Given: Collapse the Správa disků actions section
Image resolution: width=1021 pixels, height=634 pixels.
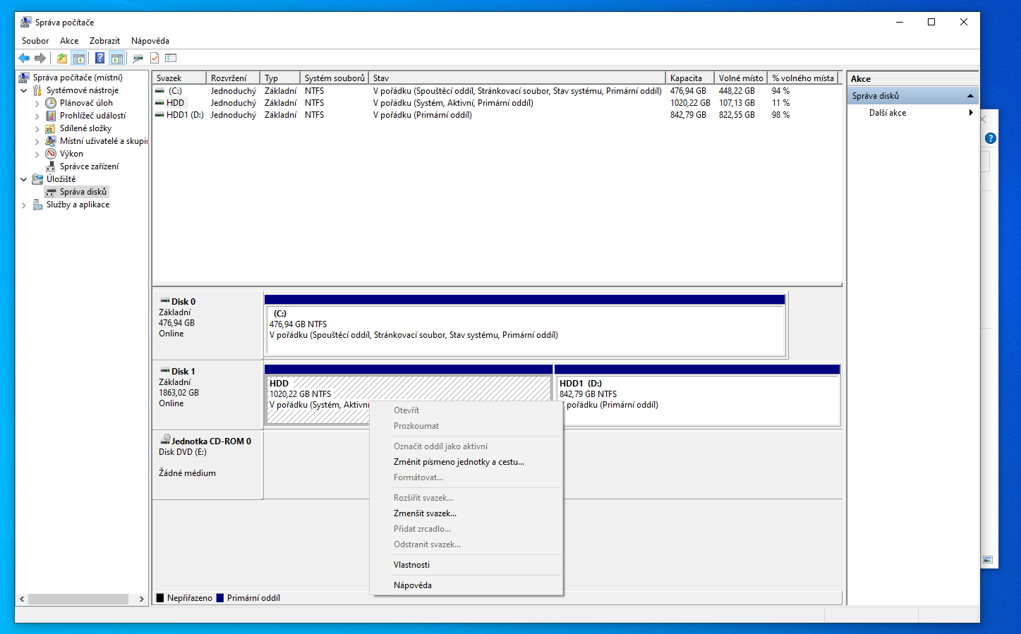Looking at the screenshot, I should tap(970, 96).
